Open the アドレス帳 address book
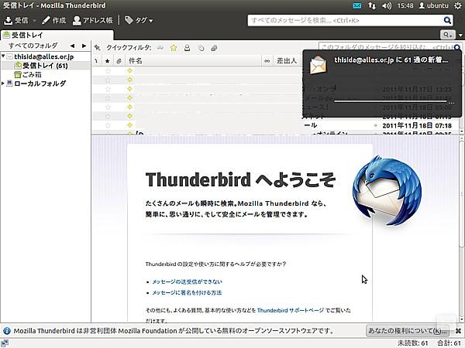Viewport: 465px width, 348px height. click(x=93, y=20)
